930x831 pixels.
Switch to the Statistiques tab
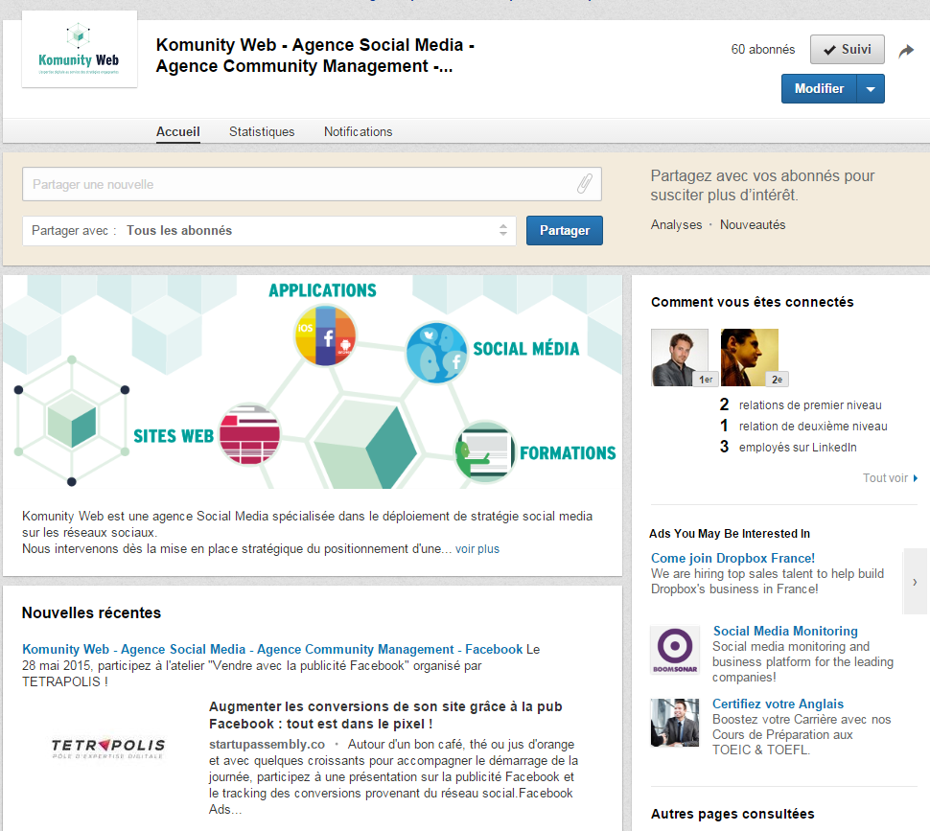point(262,131)
